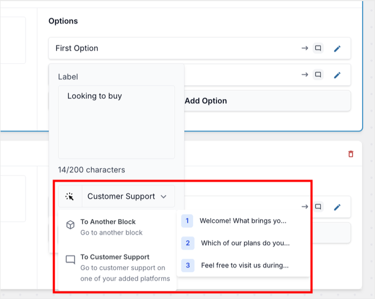
Task: Click the chat bubble icon on second option row
Action: pos(318,75)
